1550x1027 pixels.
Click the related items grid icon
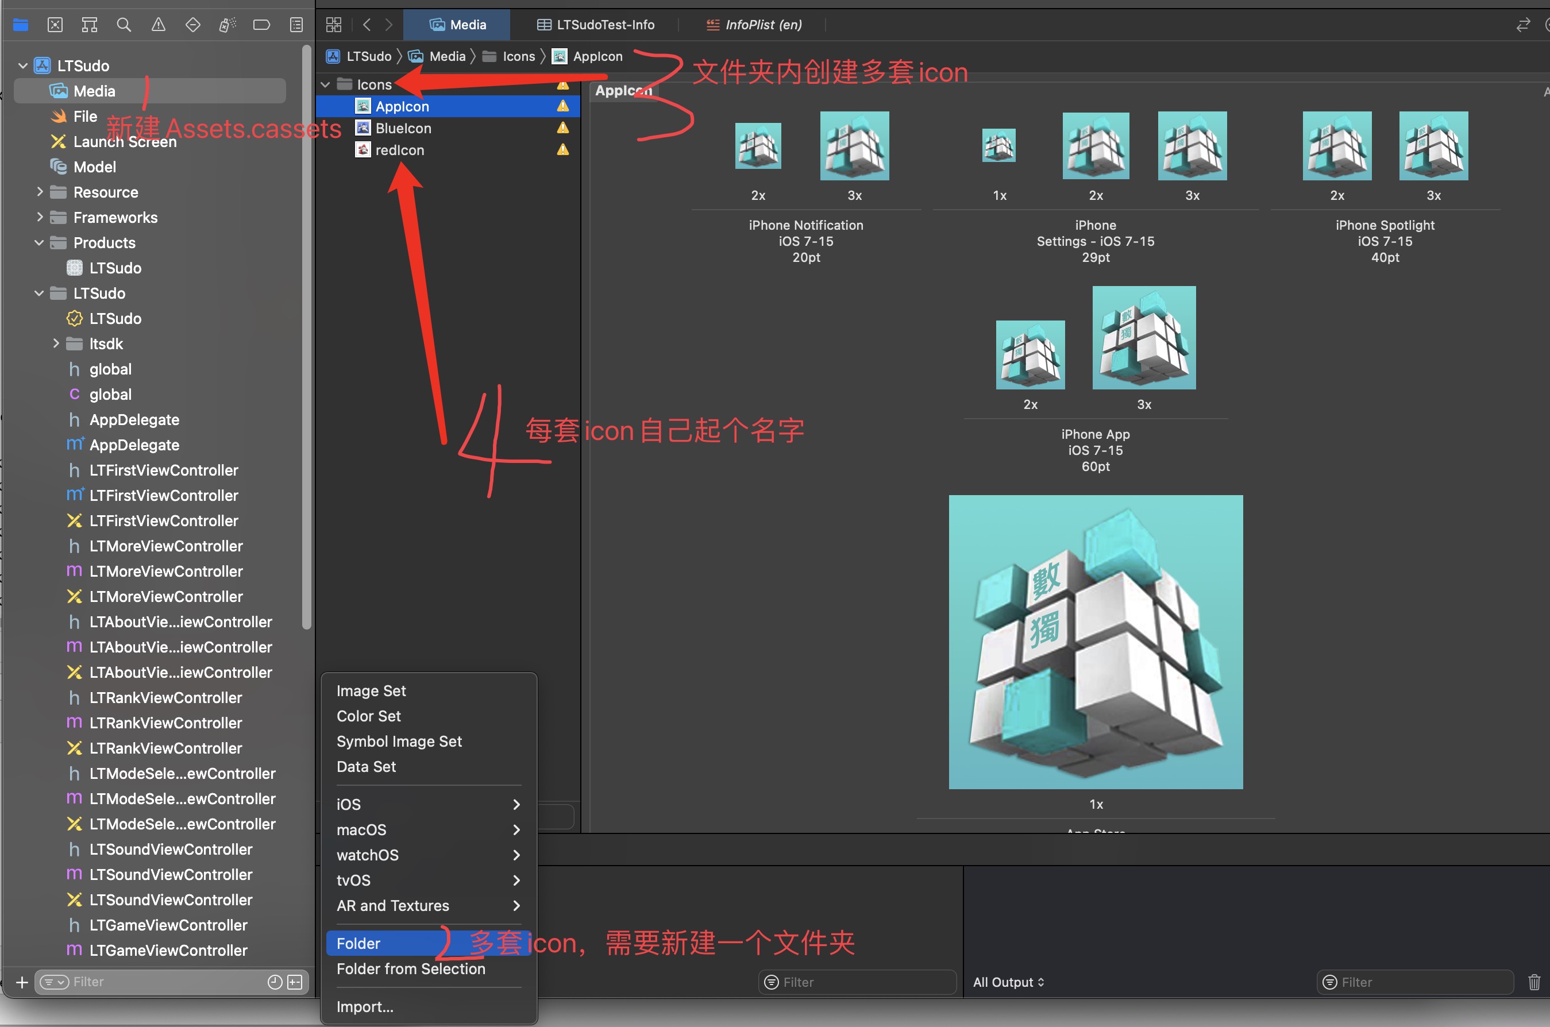[333, 25]
